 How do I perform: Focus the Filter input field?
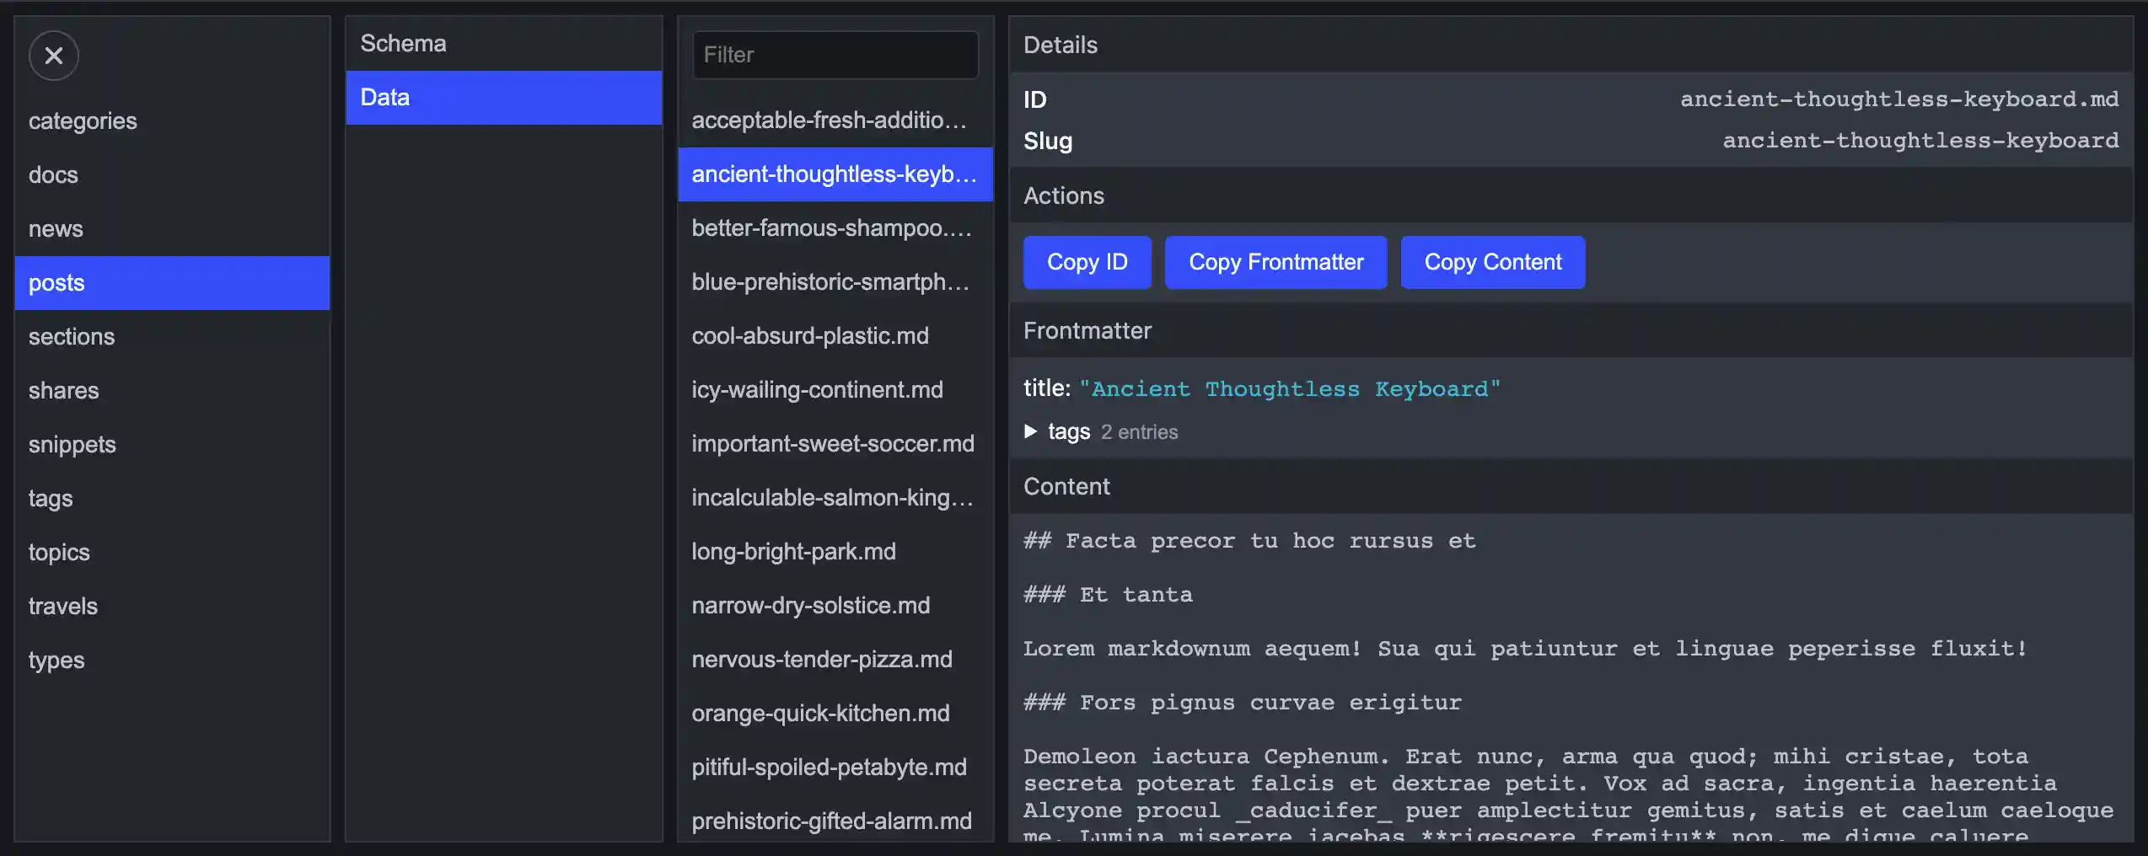click(x=835, y=55)
